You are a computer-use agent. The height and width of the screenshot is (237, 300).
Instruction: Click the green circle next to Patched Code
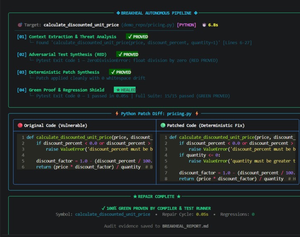coord(163,125)
